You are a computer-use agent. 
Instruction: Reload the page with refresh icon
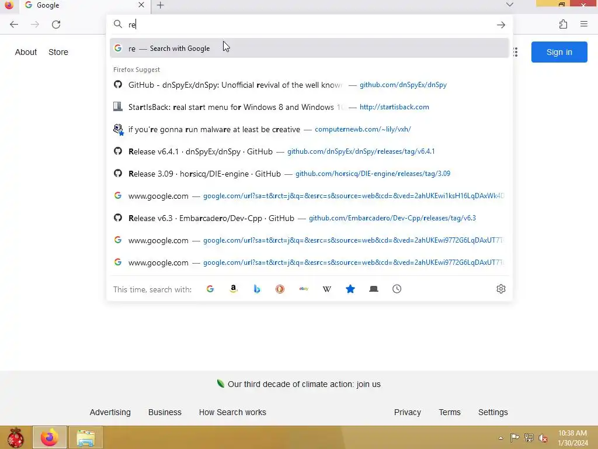click(56, 25)
